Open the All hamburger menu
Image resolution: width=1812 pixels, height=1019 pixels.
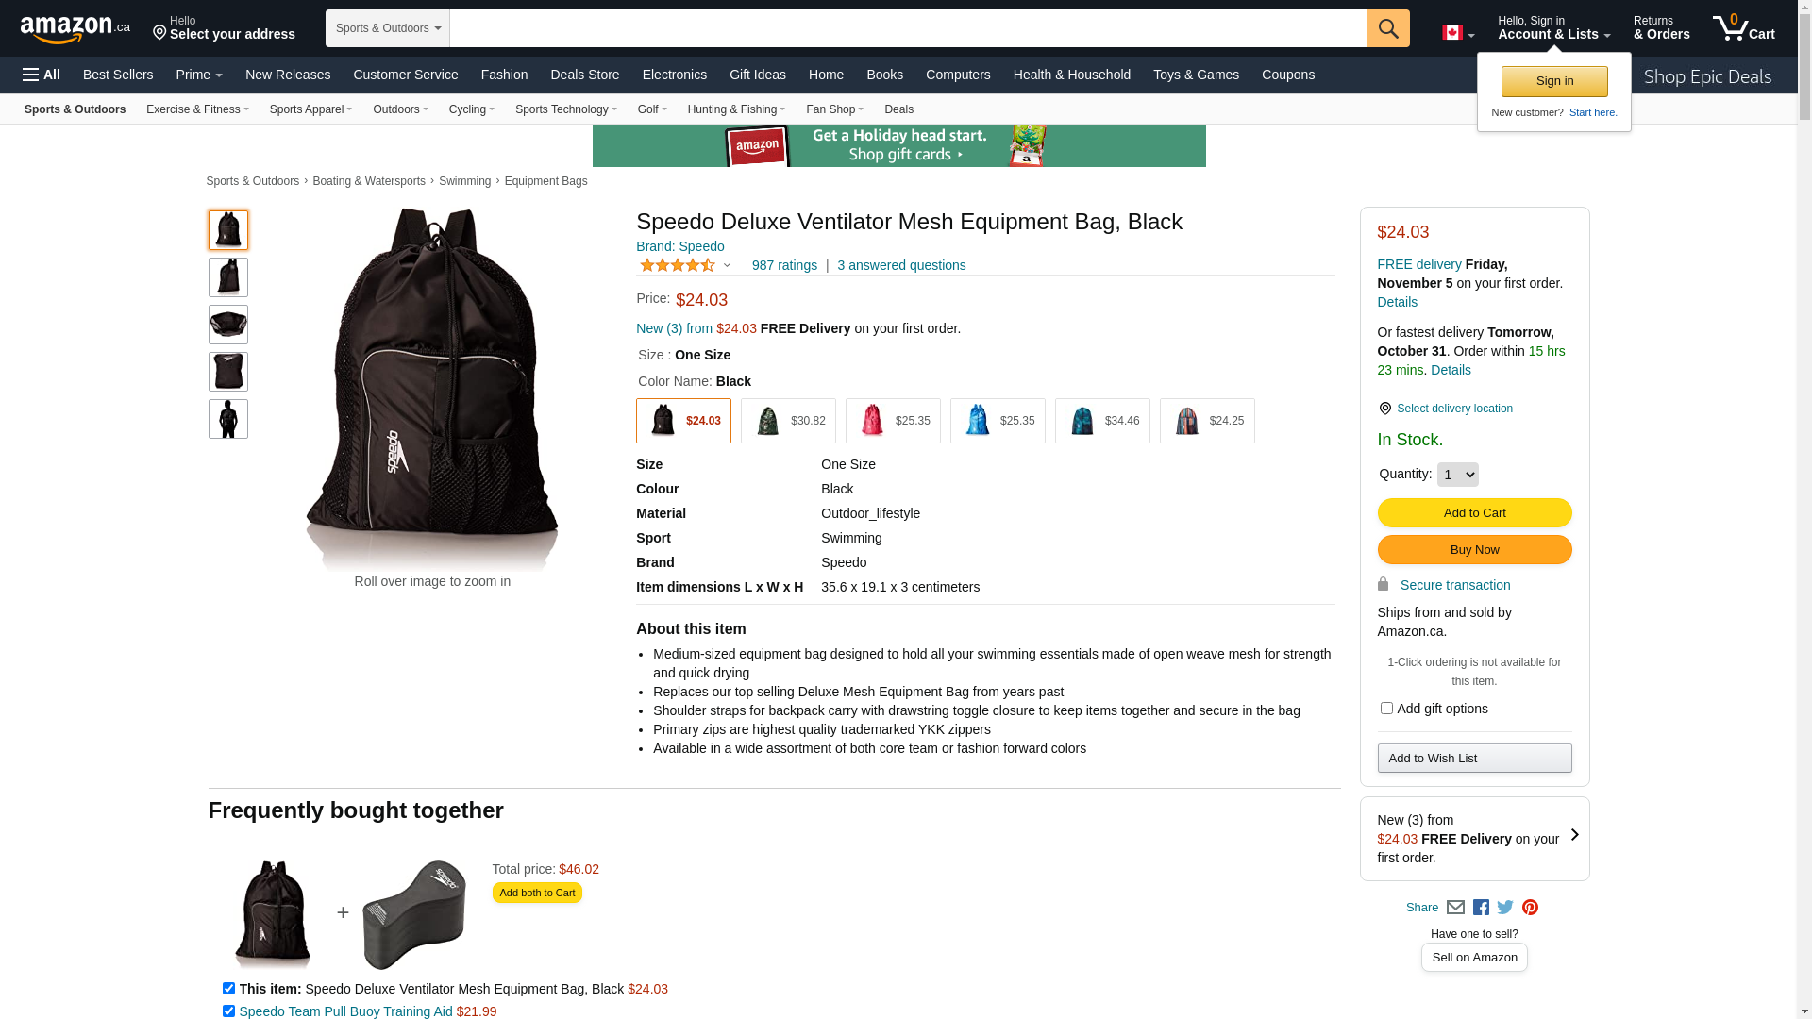(42, 75)
